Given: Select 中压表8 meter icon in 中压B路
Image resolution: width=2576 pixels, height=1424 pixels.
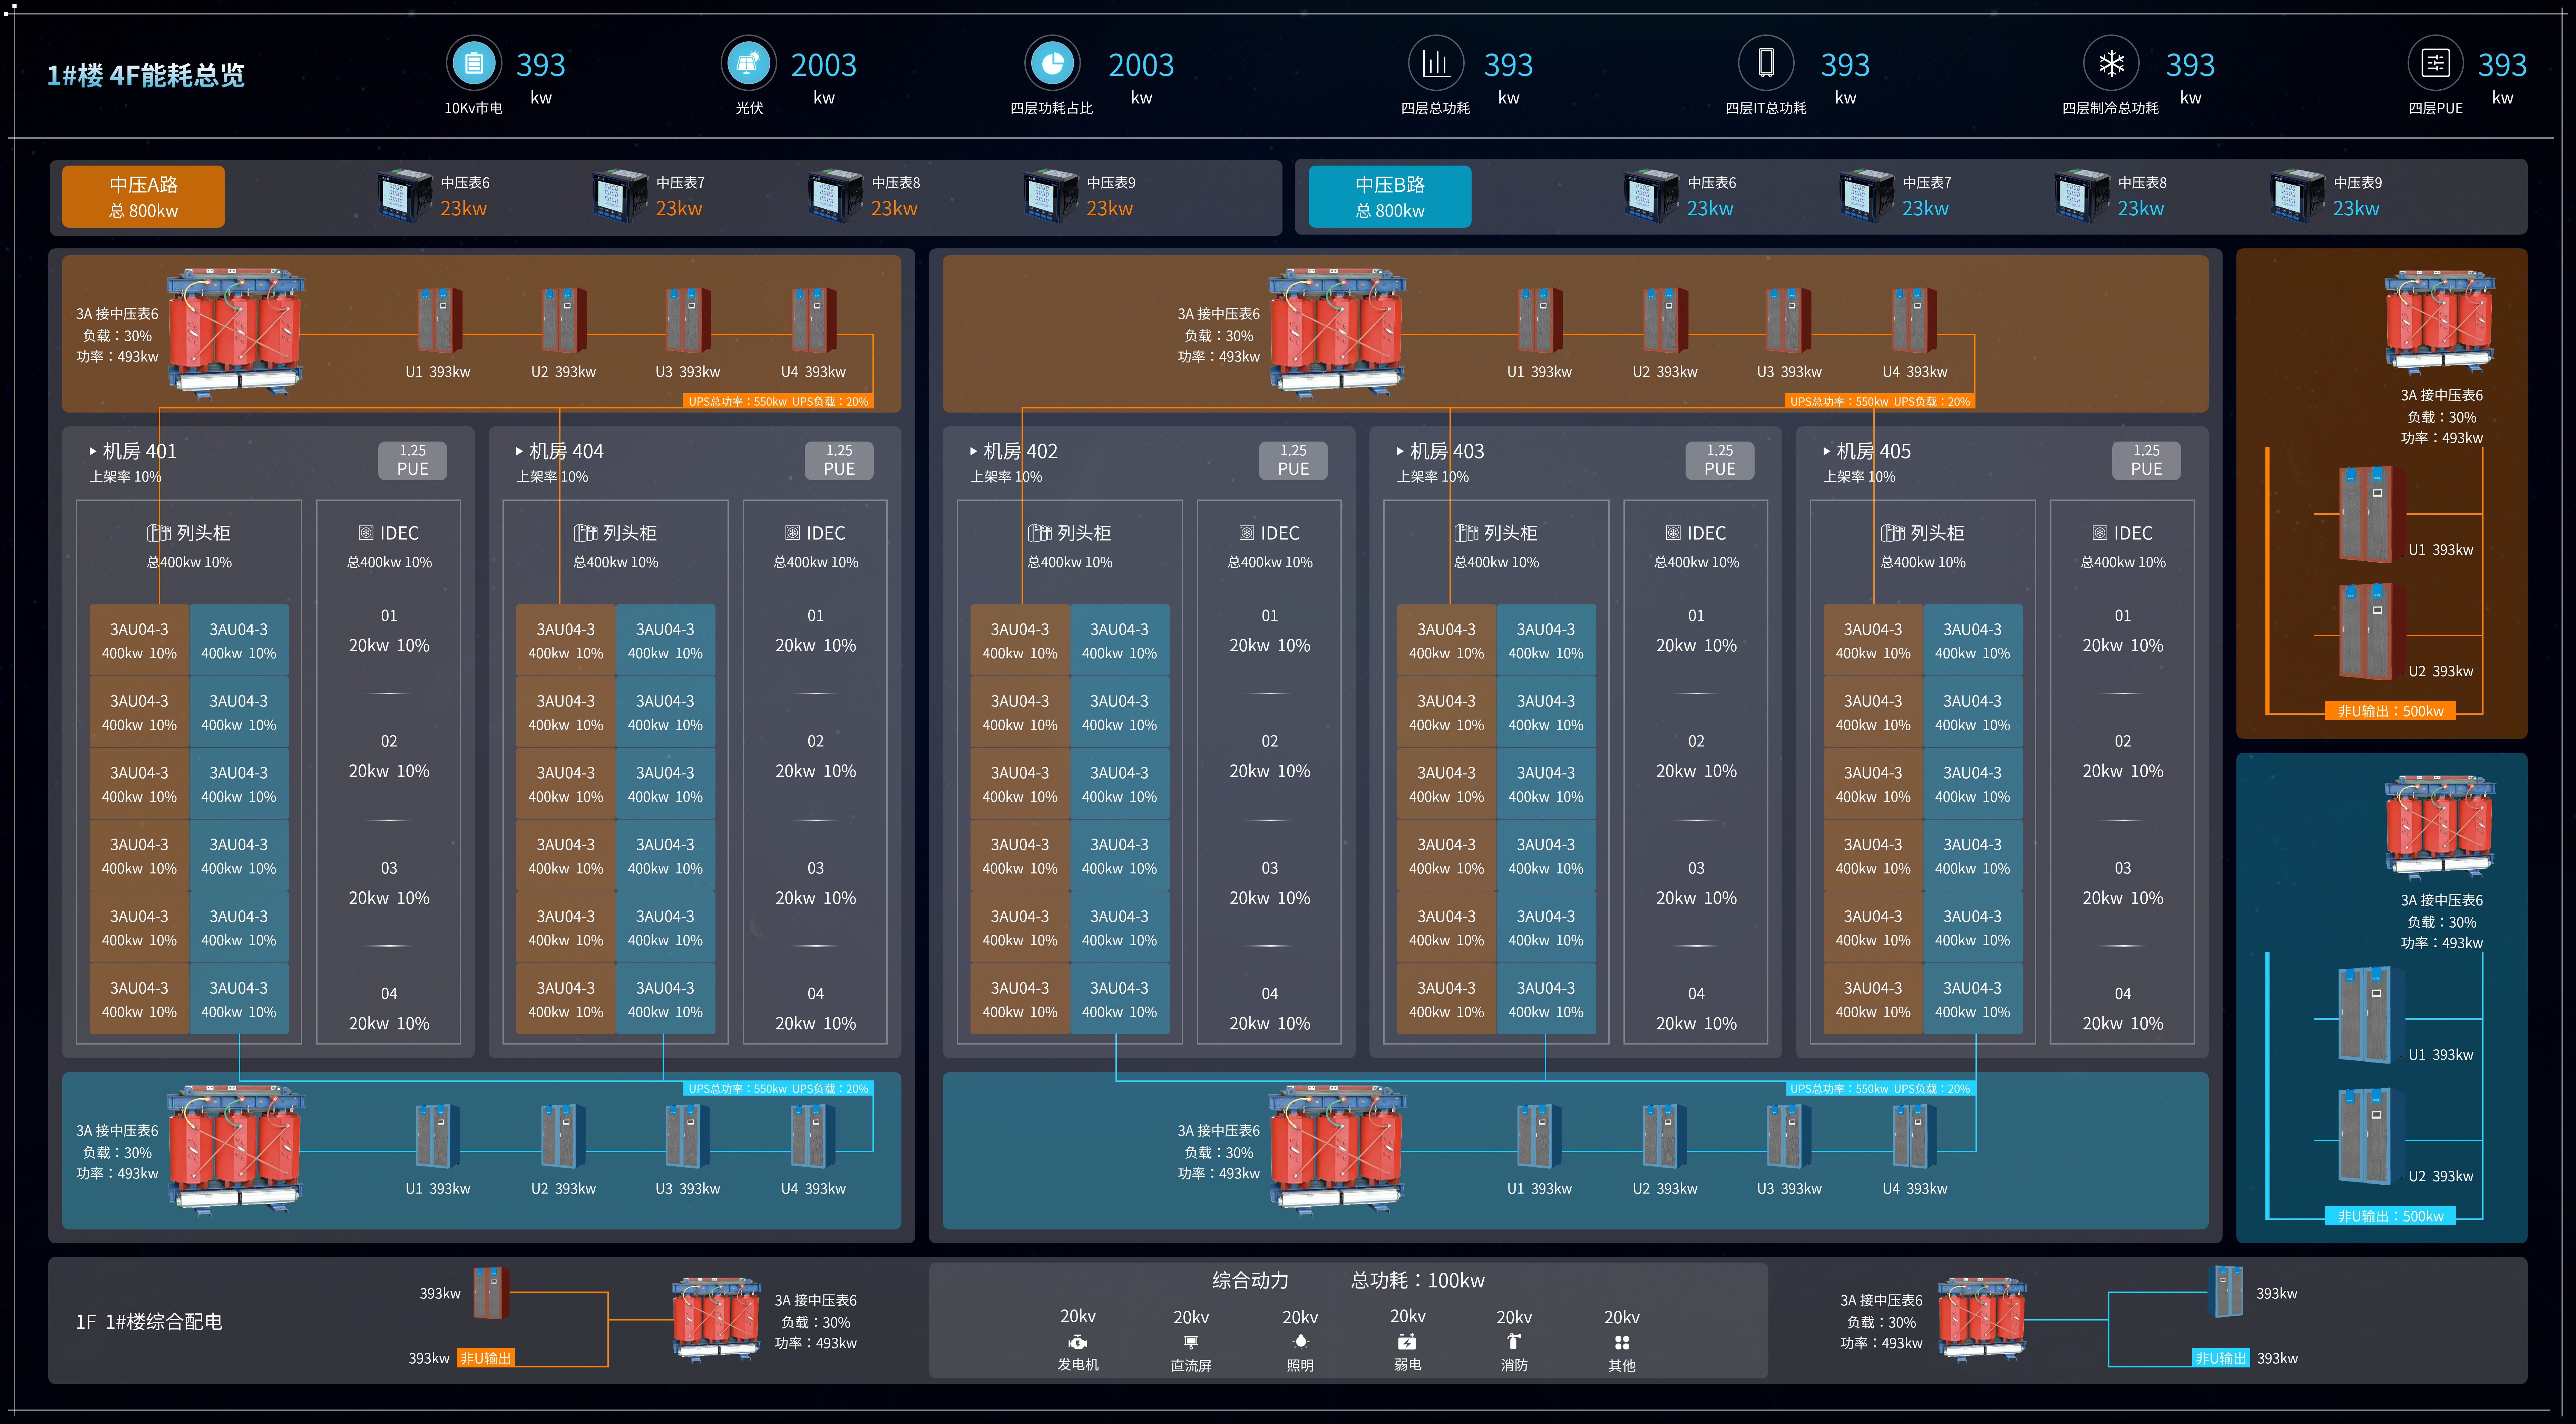Looking at the screenshot, I should point(2082,196).
